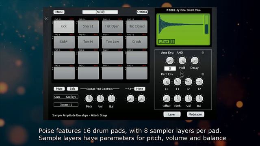Collapse the panel with the double-chevron arrow
This screenshot has width=260, height=146.
click(x=46, y=19)
